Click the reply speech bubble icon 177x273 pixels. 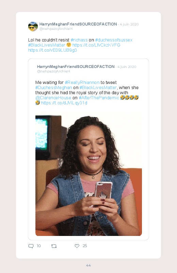tap(31, 246)
